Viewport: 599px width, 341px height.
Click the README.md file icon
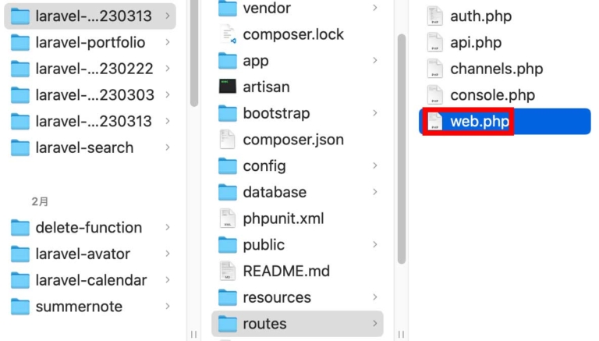point(227,271)
